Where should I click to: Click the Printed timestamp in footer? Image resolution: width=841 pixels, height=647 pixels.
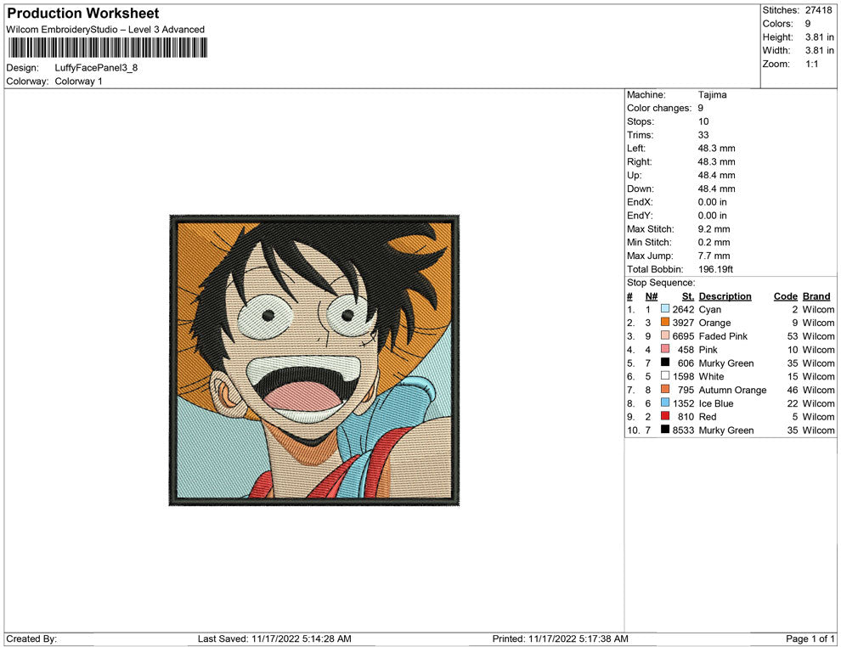click(560, 639)
